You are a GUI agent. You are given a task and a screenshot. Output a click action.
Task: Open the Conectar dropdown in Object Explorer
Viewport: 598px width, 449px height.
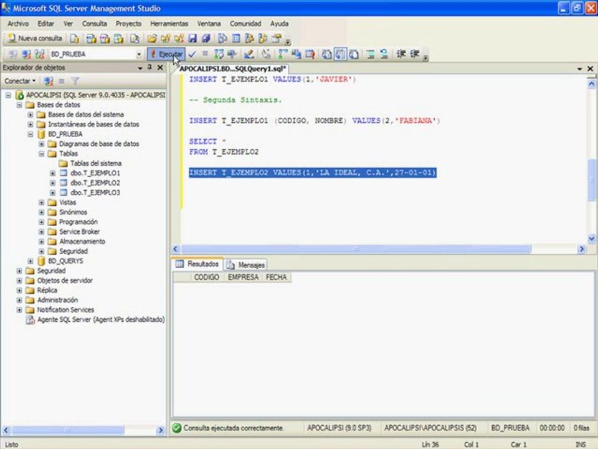point(20,81)
